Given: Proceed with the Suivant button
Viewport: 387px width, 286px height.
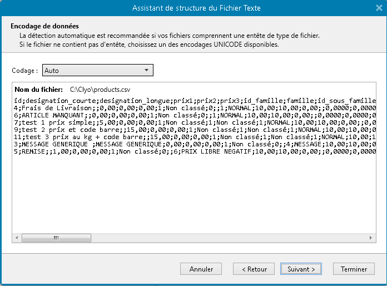Looking at the screenshot, I should (x=301, y=269).
